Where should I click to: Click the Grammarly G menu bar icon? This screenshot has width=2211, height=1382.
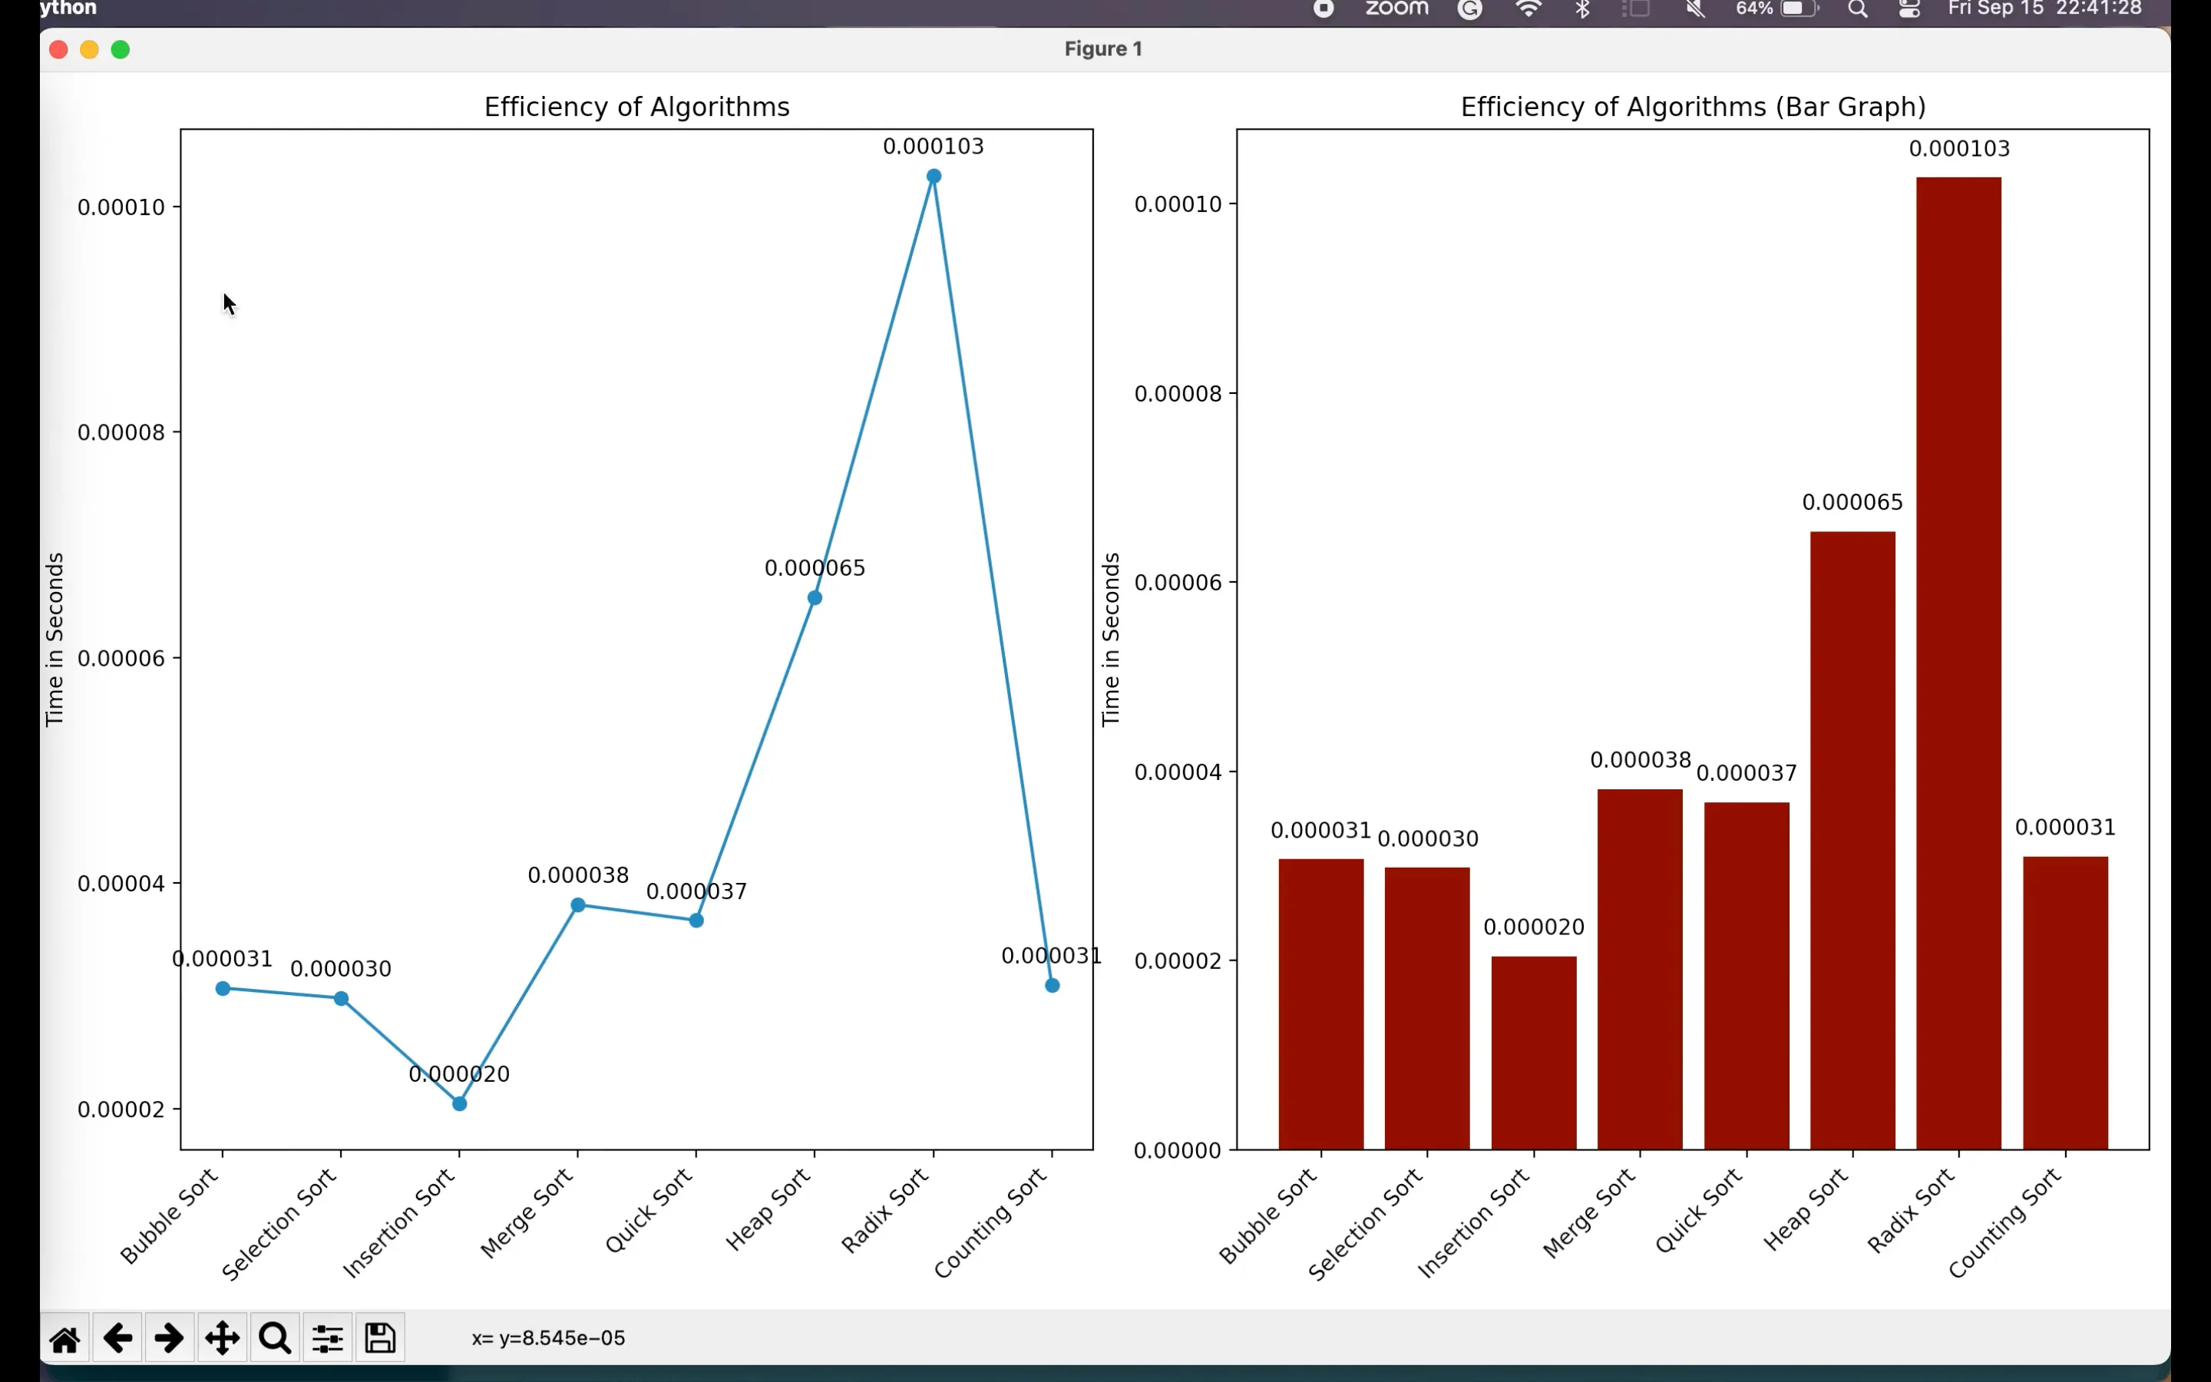pyautogui.click(x=1470, y=9)
